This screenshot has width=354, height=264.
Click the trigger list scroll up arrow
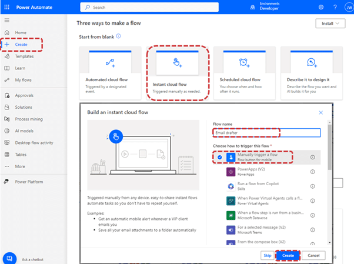pos(330,122)
